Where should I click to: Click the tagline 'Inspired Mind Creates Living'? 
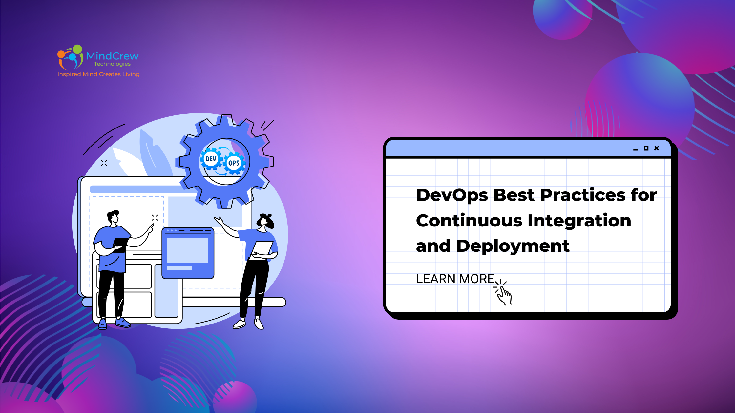click(98, 74)
